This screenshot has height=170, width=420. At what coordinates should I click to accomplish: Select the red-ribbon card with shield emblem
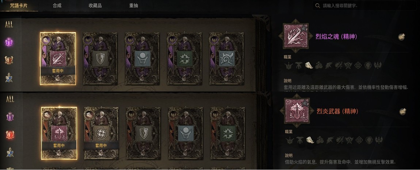pyautogui.click(x=144, y=133)
